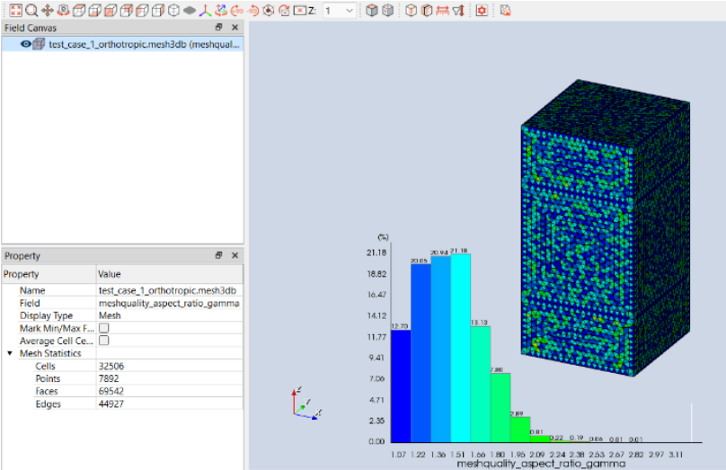The image size is (726, 470).
Task: Toggle eye visibility for test_case_1_orthotropic mesh
Action: coord(25,44)
